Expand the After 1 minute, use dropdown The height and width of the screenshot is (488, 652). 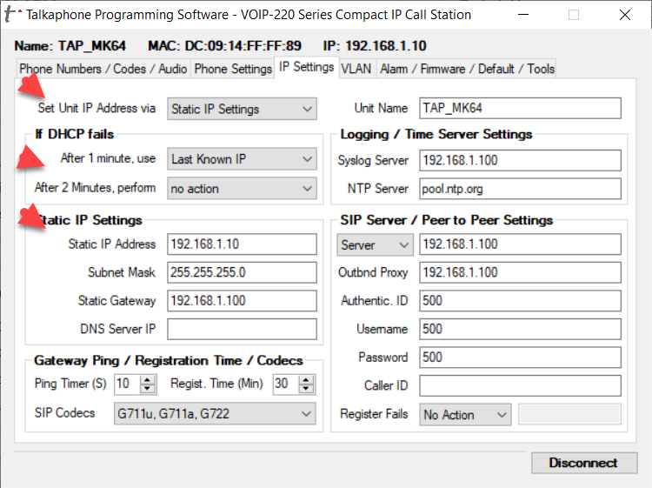(242, 159)
